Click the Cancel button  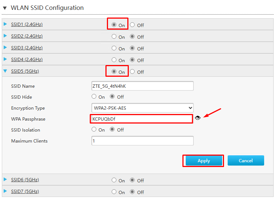(x=246, y=160)
